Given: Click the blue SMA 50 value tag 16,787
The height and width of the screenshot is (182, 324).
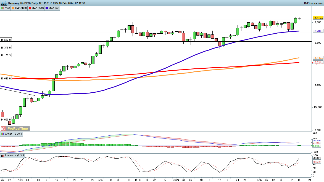Looking at the screenshot, I should click(x=318, y=31).
